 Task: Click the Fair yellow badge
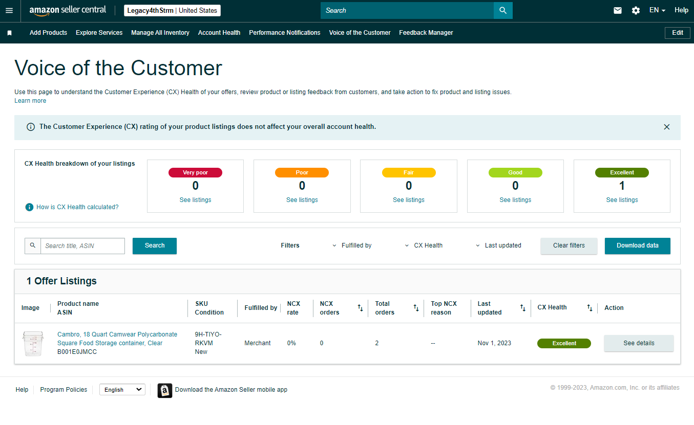coord(409,173)
